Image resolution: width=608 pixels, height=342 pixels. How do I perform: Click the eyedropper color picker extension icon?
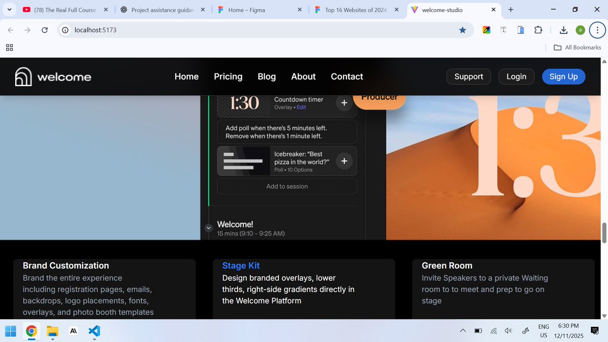tap(486, 30)
